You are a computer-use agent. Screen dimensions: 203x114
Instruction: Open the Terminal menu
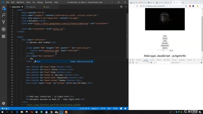(x=49, y=2)
